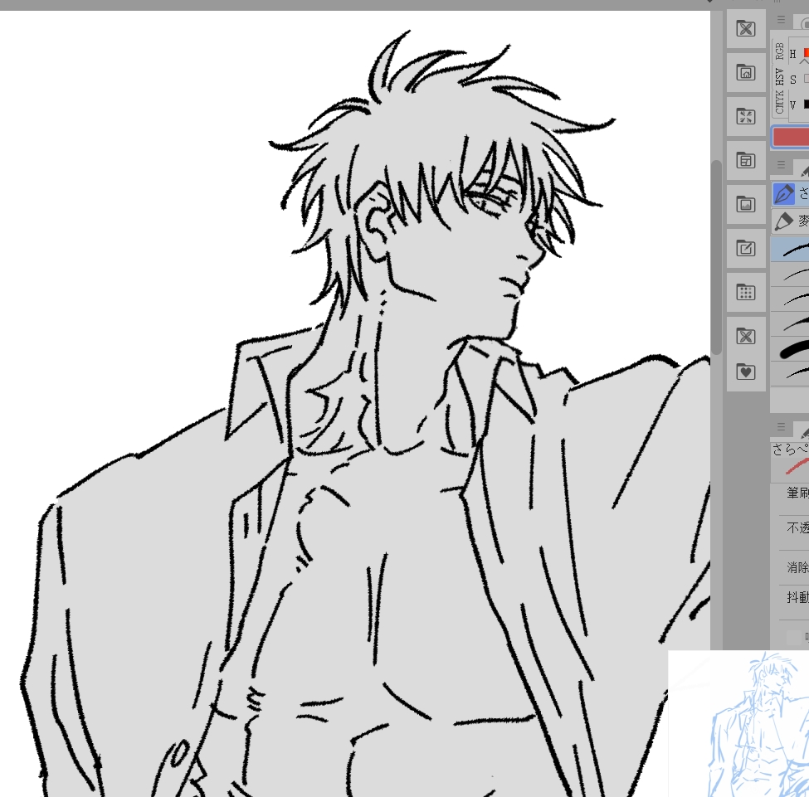Click the red current color swatch

[x=791, y=137]
